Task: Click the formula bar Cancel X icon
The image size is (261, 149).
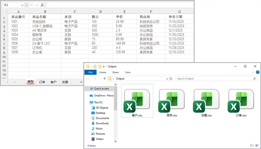Action: (32, 5)
